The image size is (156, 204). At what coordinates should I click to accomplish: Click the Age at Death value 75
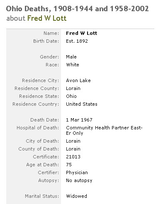click(69, 165)
